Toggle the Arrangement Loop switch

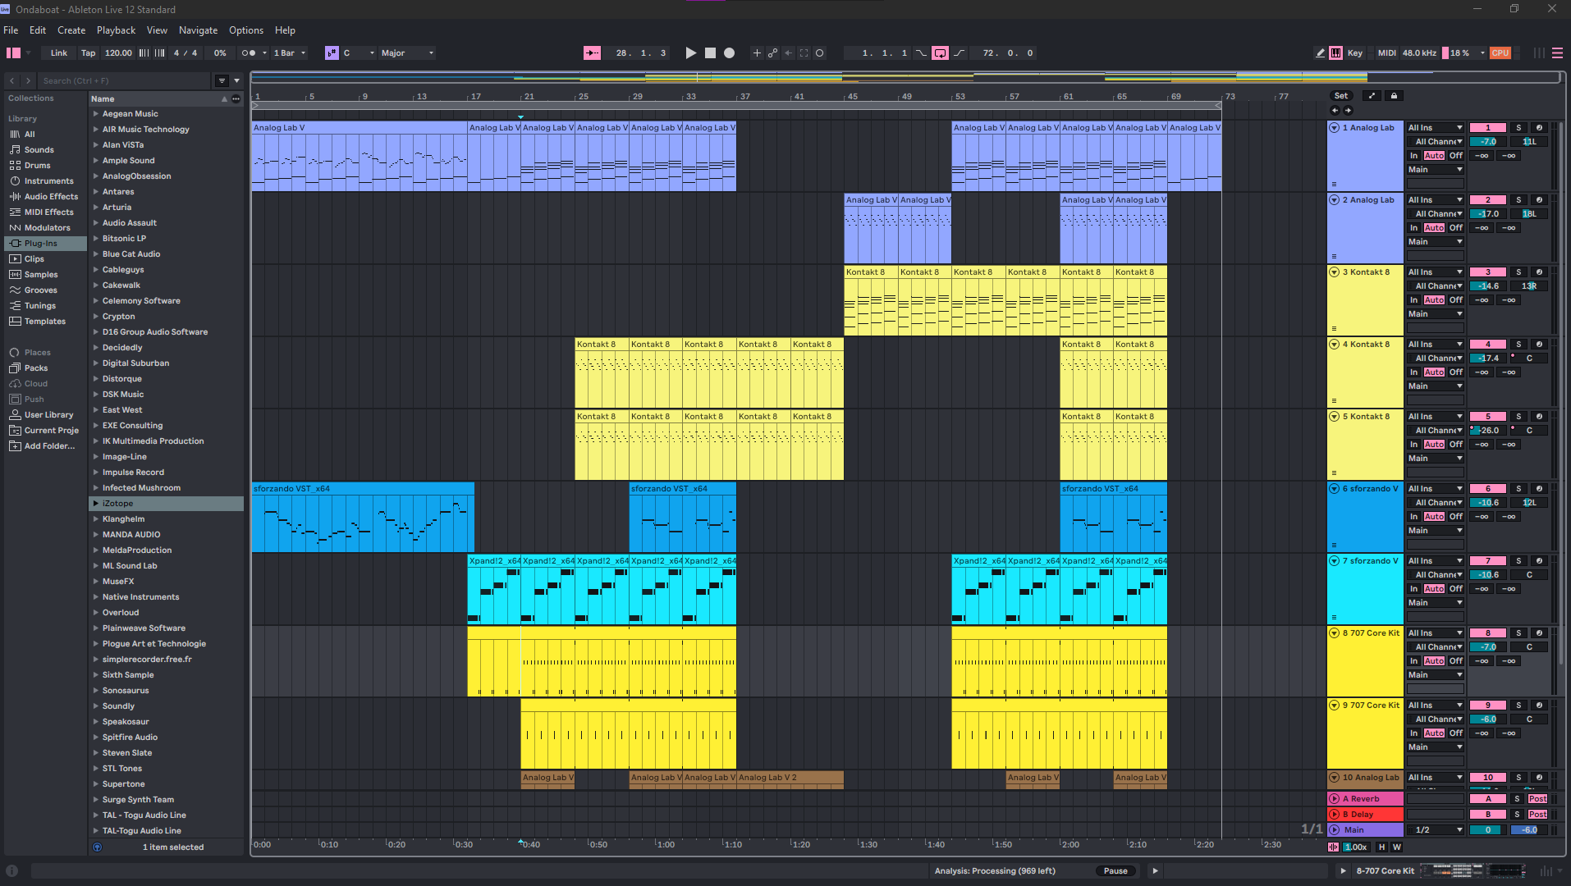940,53
